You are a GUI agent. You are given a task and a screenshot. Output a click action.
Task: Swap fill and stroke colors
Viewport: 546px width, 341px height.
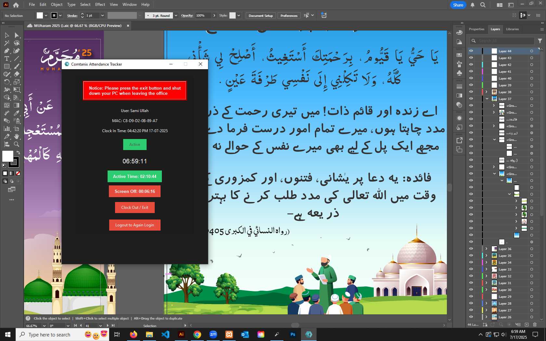point(18,152)
